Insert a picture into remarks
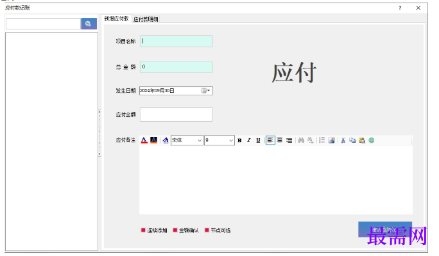This screenshot has height=256, width=439. tap(331, 140)
